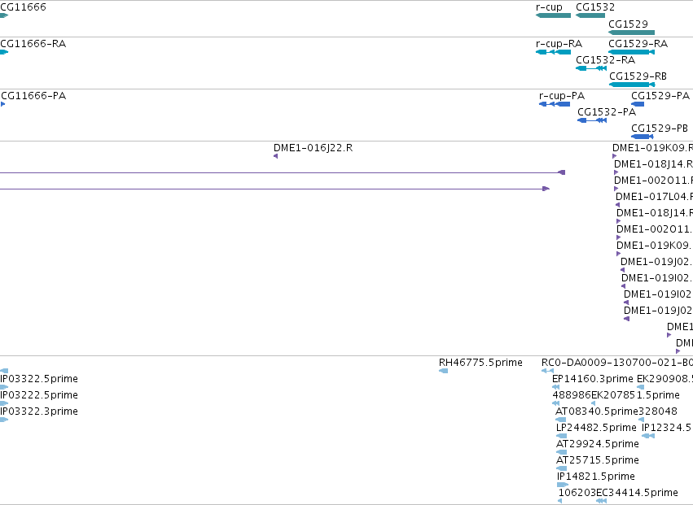Select the IP14821.5prime EST glyph

[x=562, y=485]
